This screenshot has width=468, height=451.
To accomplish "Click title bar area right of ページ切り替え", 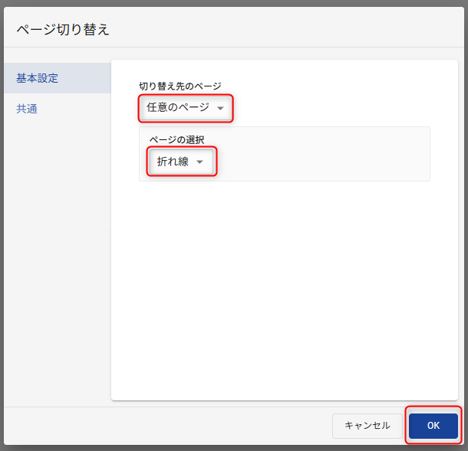I will (x=292, y=30).
